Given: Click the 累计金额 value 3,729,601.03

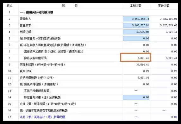Looking at the screenshot, I should pyautogui.click(x=169, y=19).
